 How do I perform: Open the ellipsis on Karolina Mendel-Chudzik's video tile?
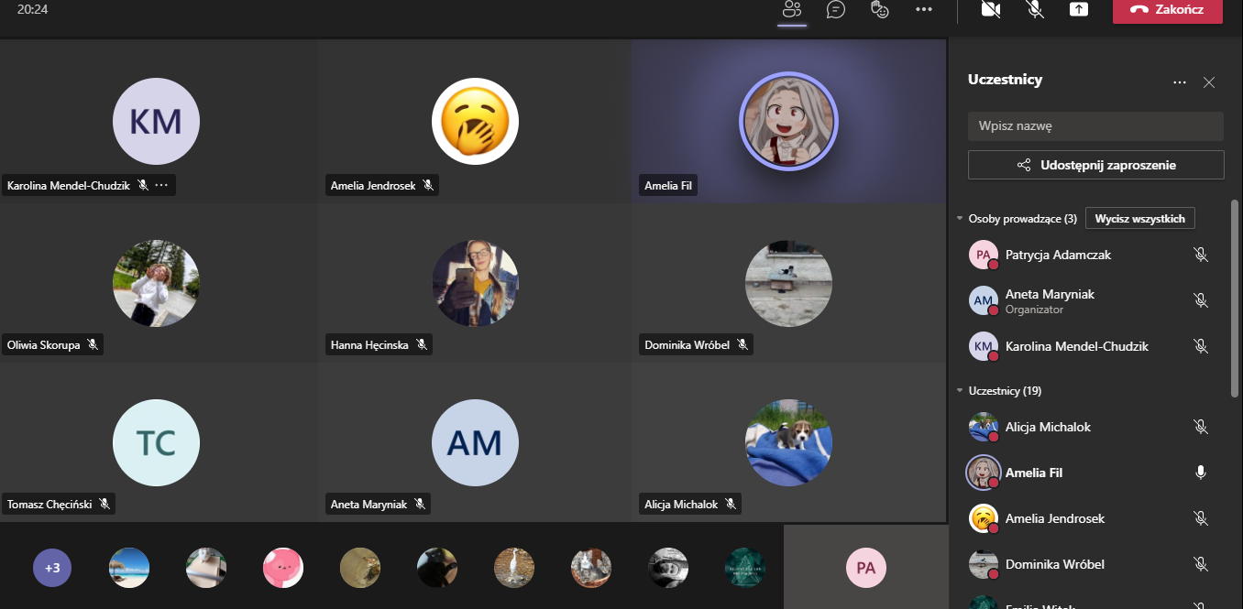[162, 185]
